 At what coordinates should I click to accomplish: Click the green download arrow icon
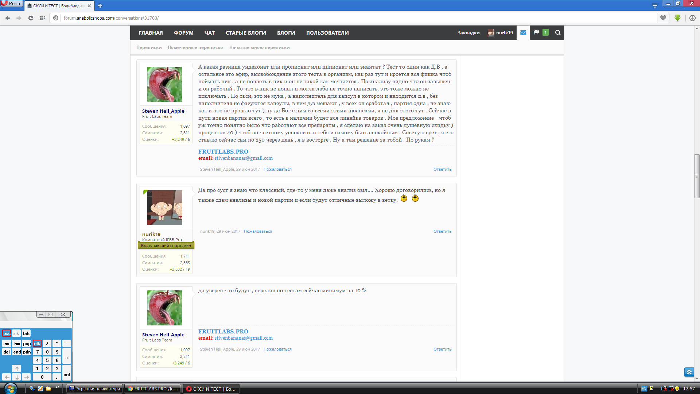tap(678, 18)
